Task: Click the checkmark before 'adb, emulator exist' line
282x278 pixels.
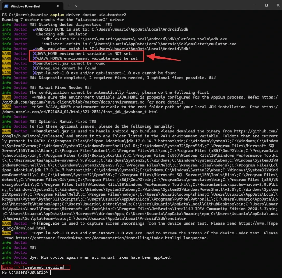Action: tap(34, 49)
